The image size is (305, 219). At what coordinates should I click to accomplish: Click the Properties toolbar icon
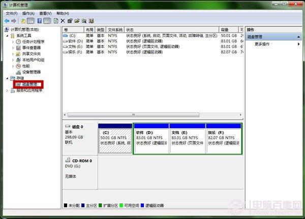point(70,21)
